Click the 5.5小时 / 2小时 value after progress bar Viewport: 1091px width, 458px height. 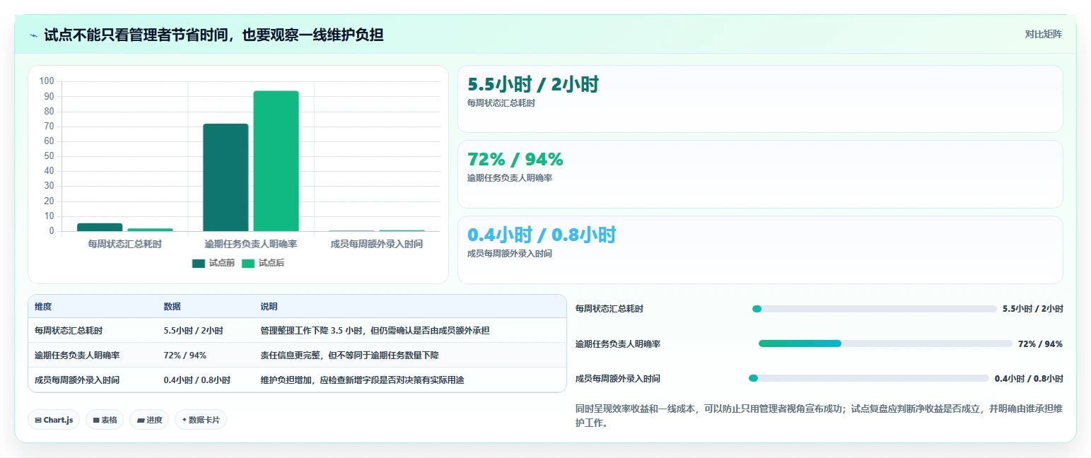click(1033, 309)
